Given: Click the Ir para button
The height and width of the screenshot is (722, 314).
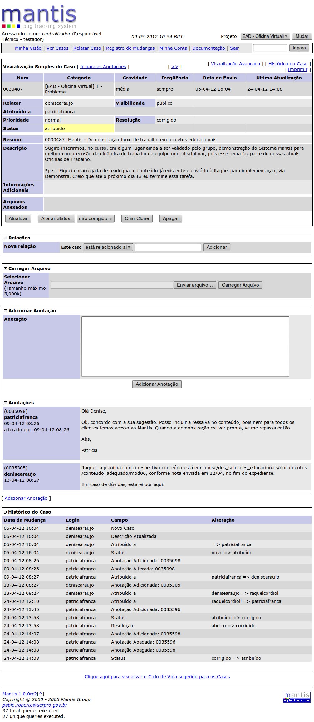Looking at the screenshot, I should 299,48.
